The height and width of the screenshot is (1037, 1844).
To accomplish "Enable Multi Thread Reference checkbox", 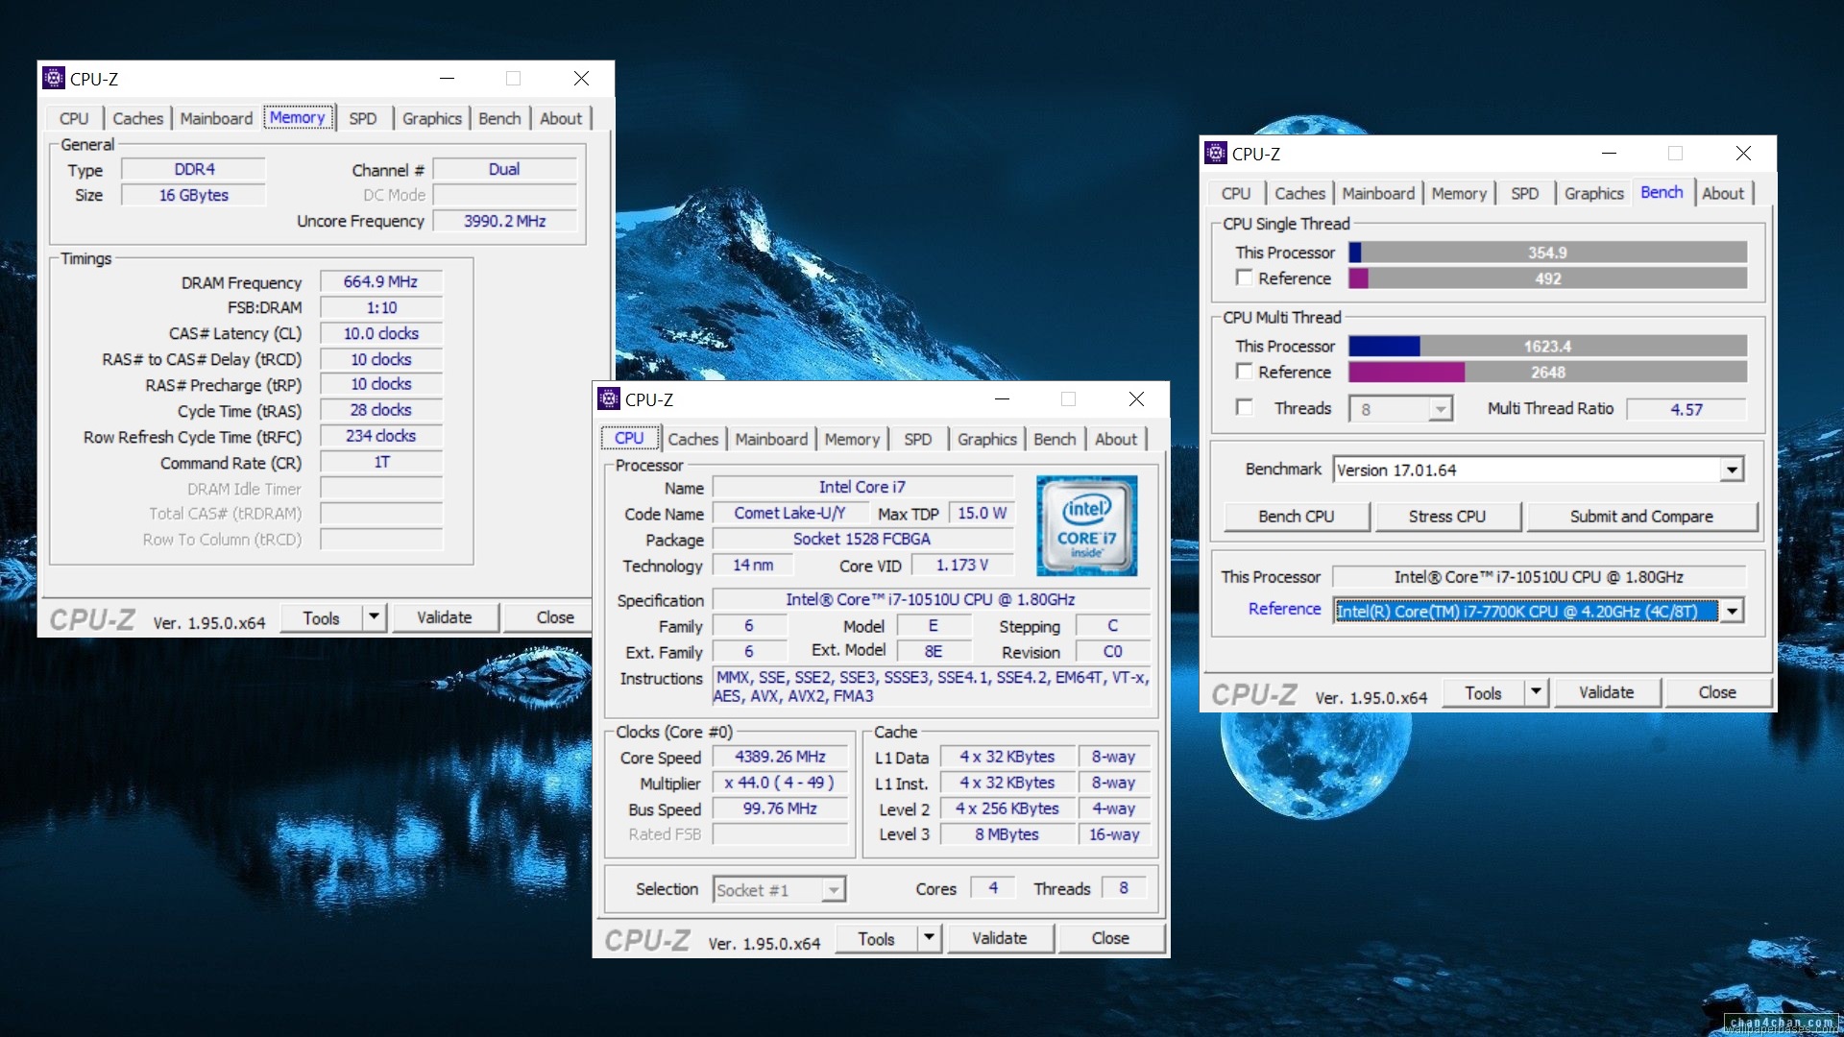I will point(1245,372).
